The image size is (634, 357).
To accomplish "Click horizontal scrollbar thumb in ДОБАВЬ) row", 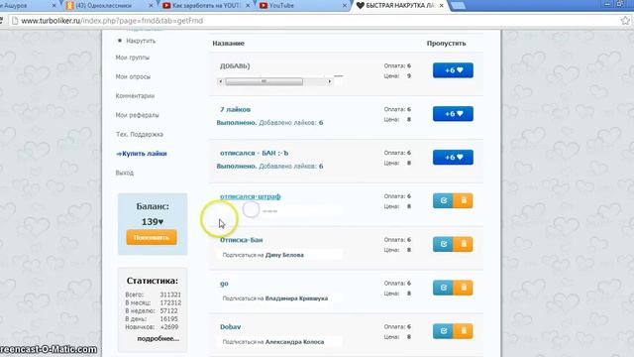I will [264, 81].
